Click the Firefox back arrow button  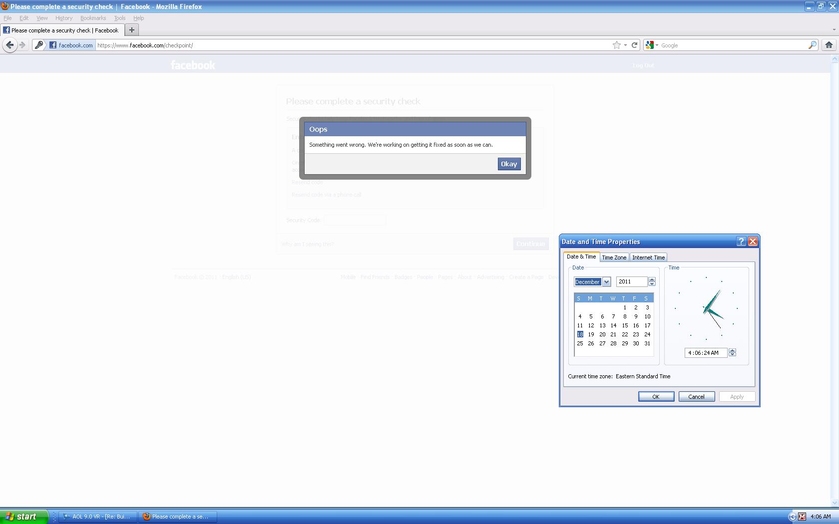point(9,45)
